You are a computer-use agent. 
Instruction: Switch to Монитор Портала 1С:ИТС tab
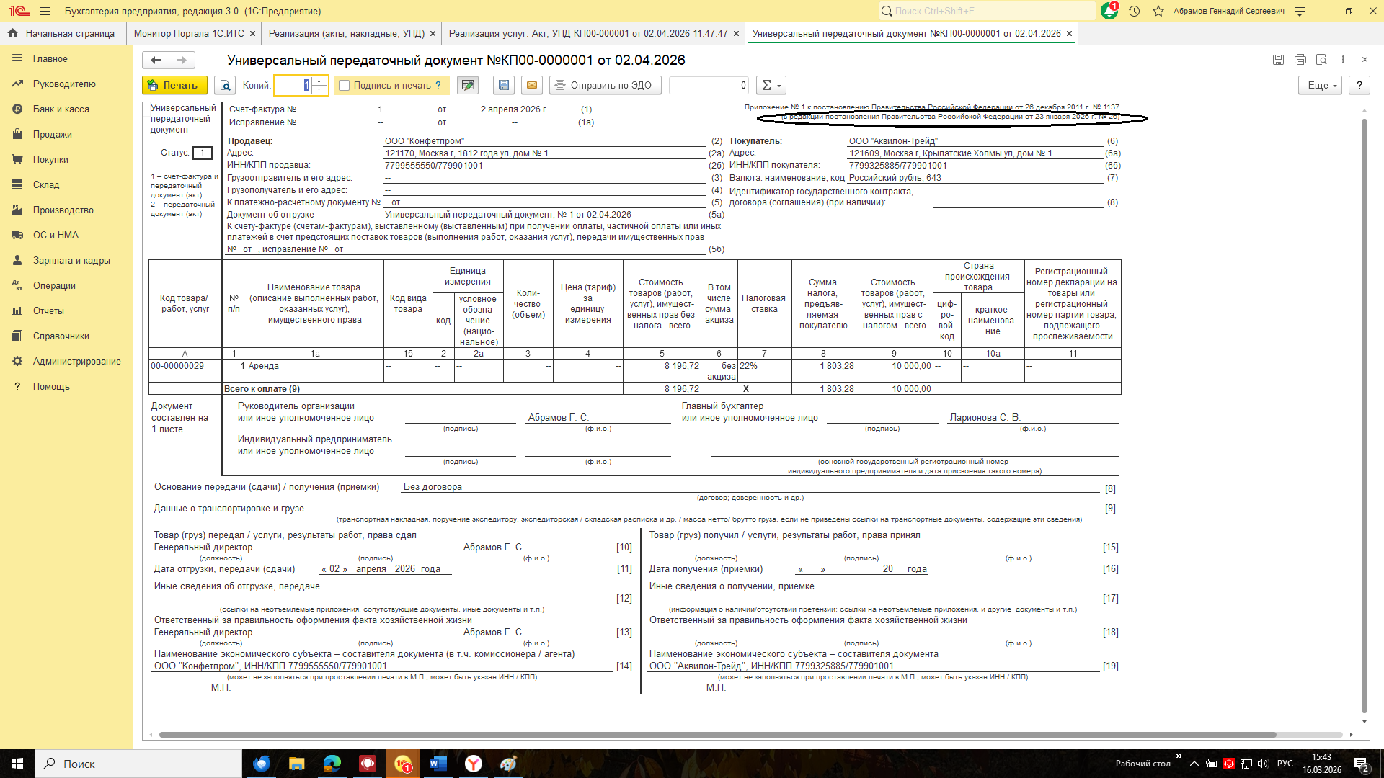pos(190,33)
